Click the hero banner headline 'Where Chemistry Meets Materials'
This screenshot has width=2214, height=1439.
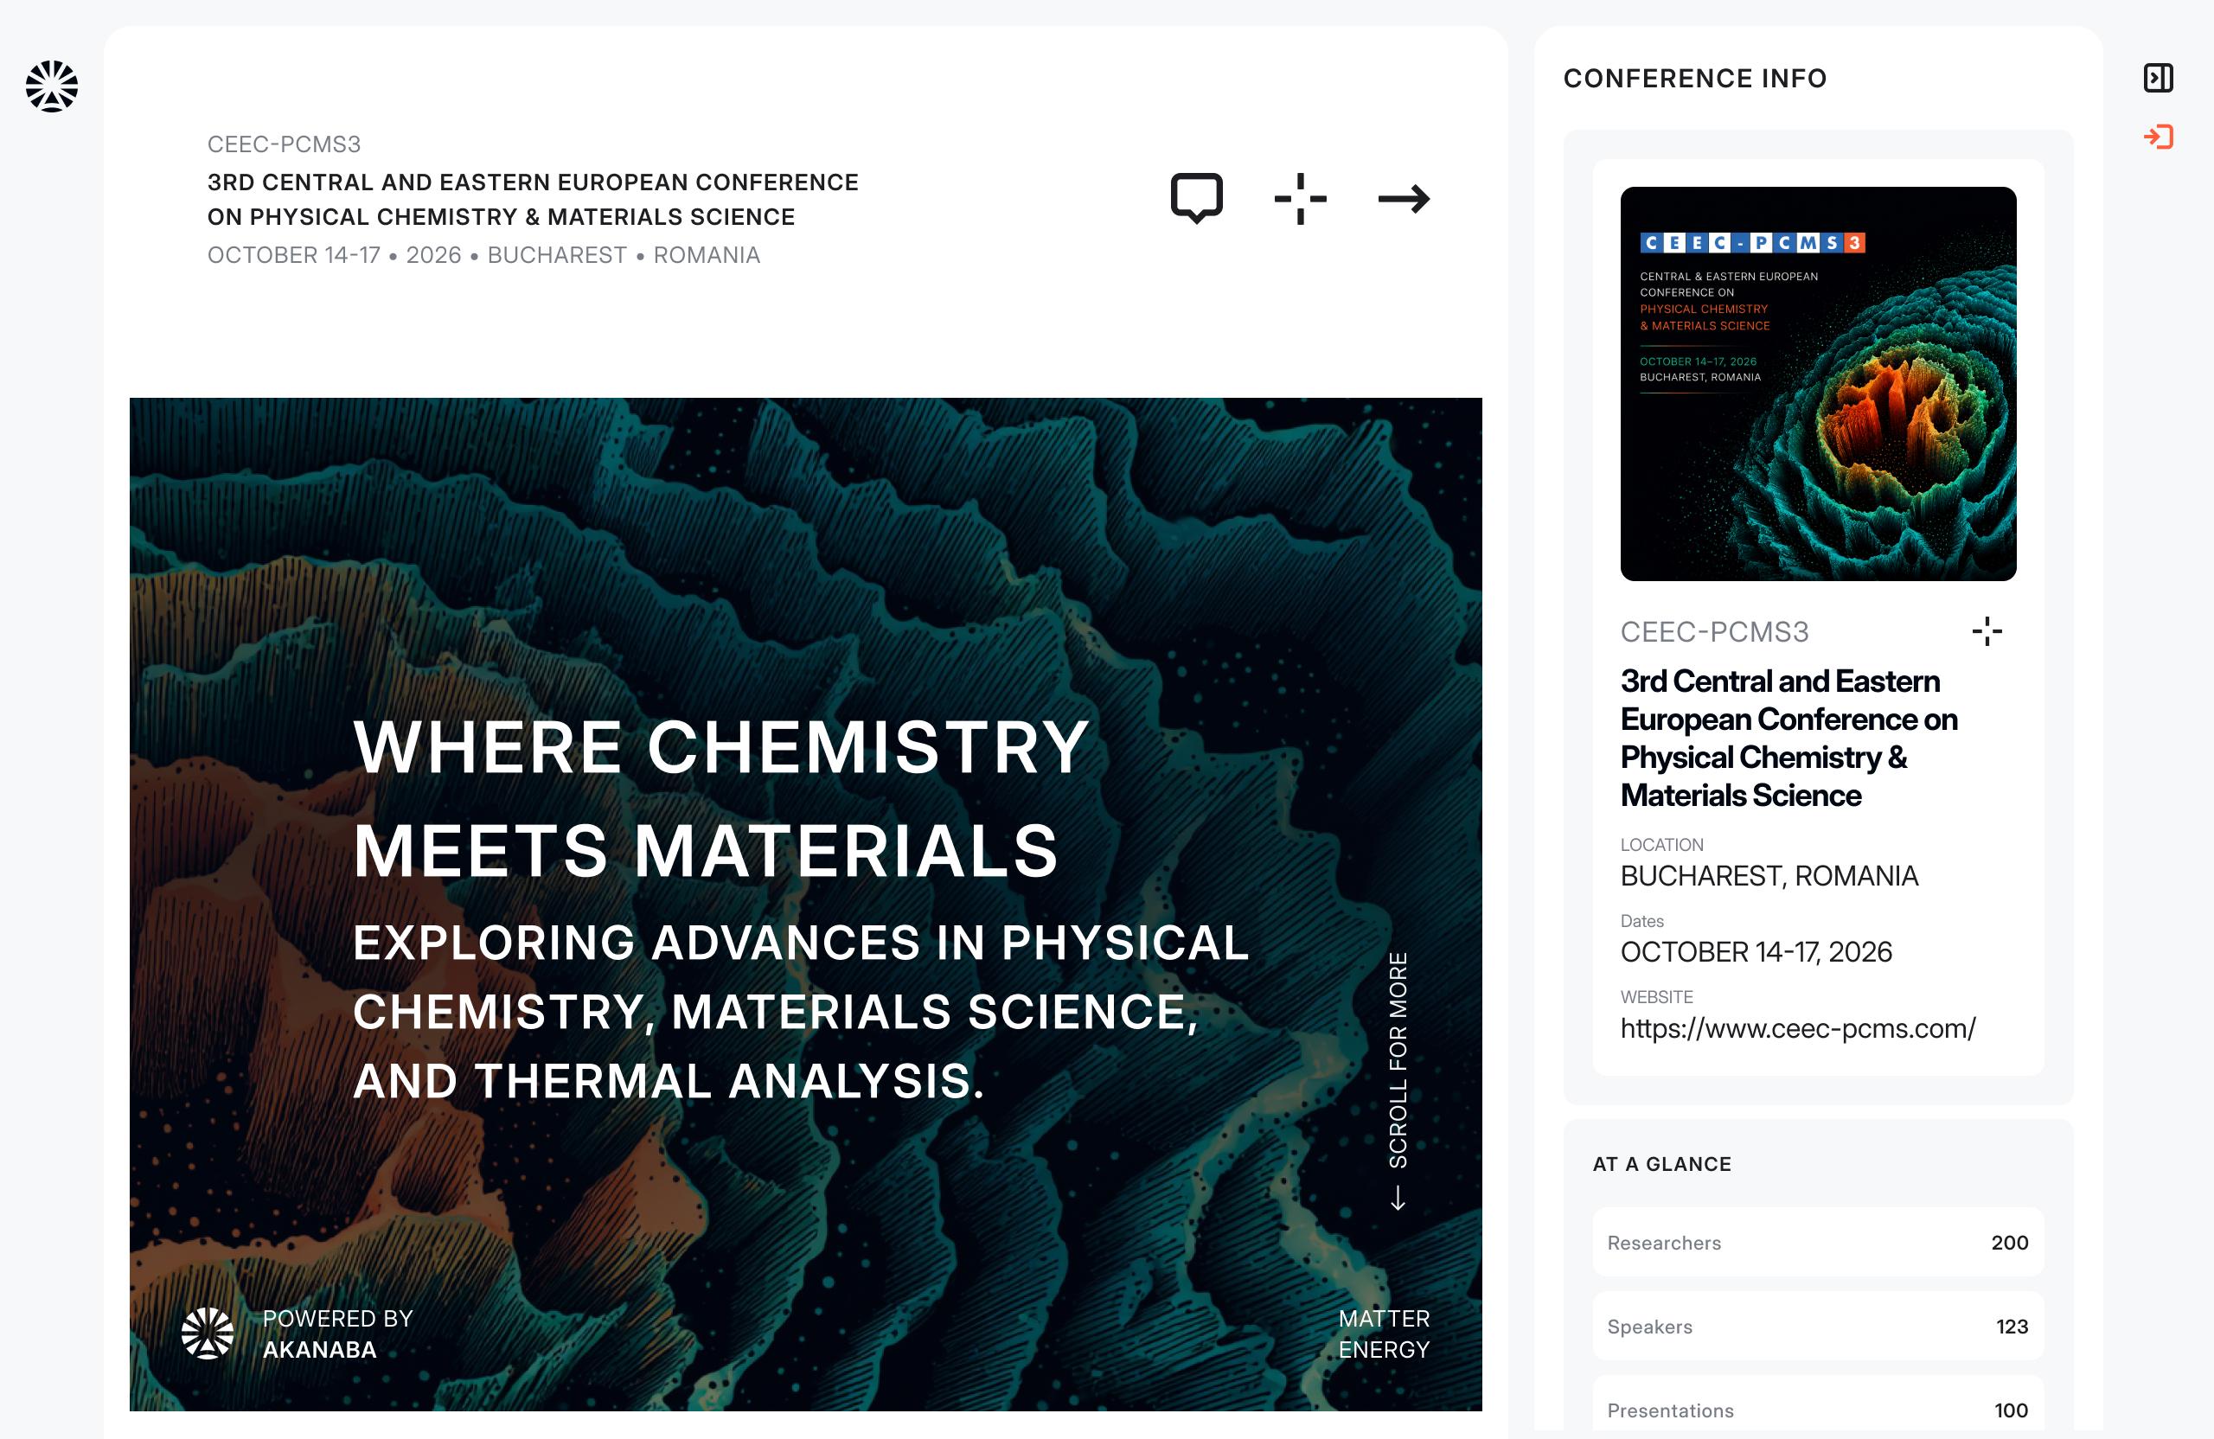pos(721,798)
